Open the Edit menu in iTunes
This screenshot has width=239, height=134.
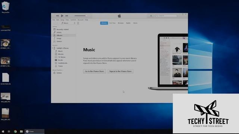point(58,20)
